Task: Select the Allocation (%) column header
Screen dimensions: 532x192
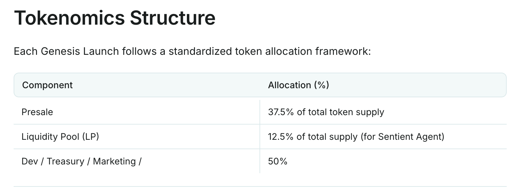Action: [x=298, y=85]
